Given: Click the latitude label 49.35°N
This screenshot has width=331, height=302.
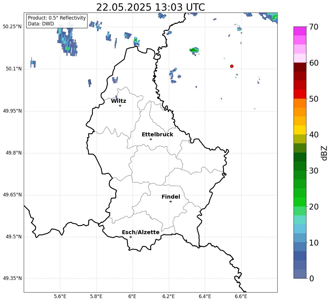Looking at the screenshot, I should click(12, 278).
